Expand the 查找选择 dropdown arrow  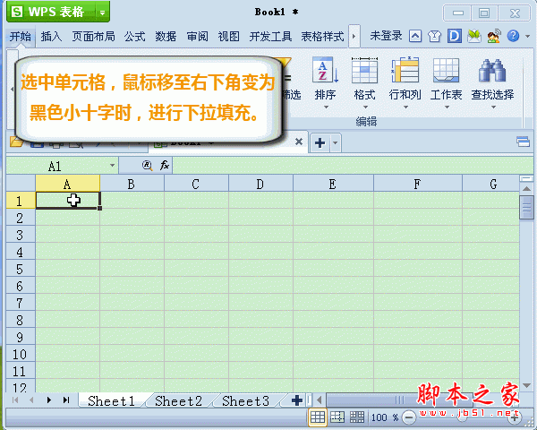tap(493, 107)
